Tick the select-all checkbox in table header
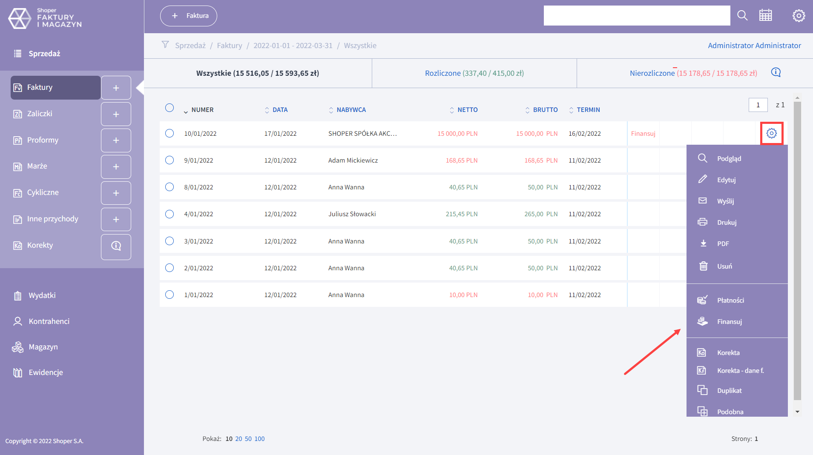 [169, 108]
